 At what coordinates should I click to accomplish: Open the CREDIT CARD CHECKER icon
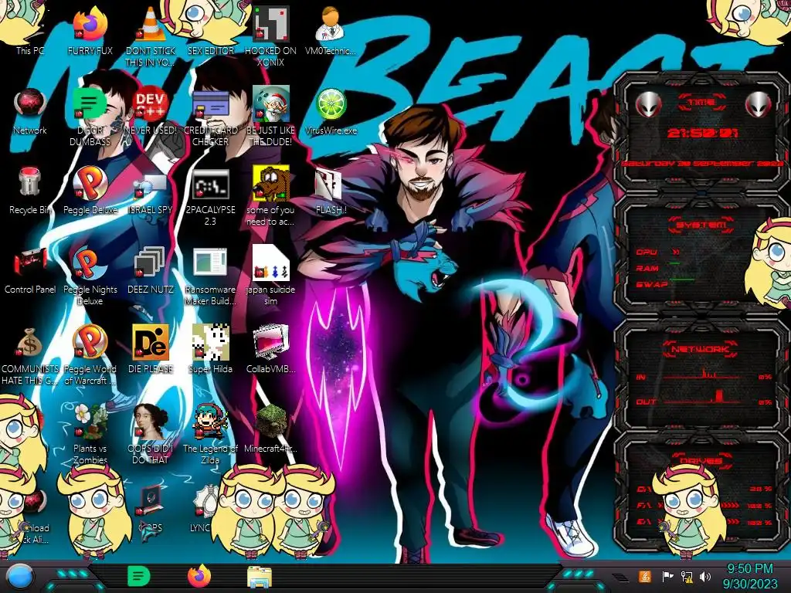point(210,117)
